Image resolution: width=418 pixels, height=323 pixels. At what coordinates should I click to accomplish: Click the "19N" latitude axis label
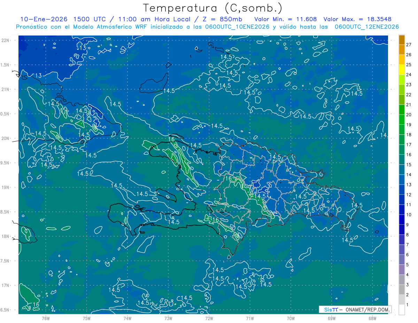[x=5, y=187]
